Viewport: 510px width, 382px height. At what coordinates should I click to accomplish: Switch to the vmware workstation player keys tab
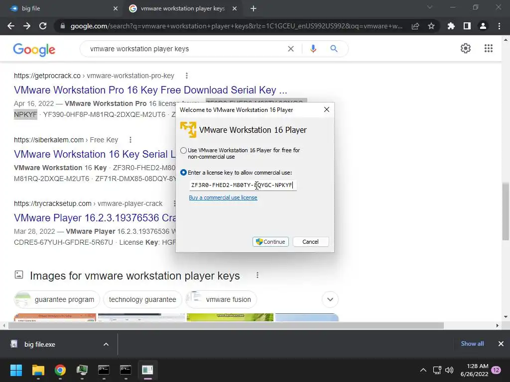coord(182,8)
